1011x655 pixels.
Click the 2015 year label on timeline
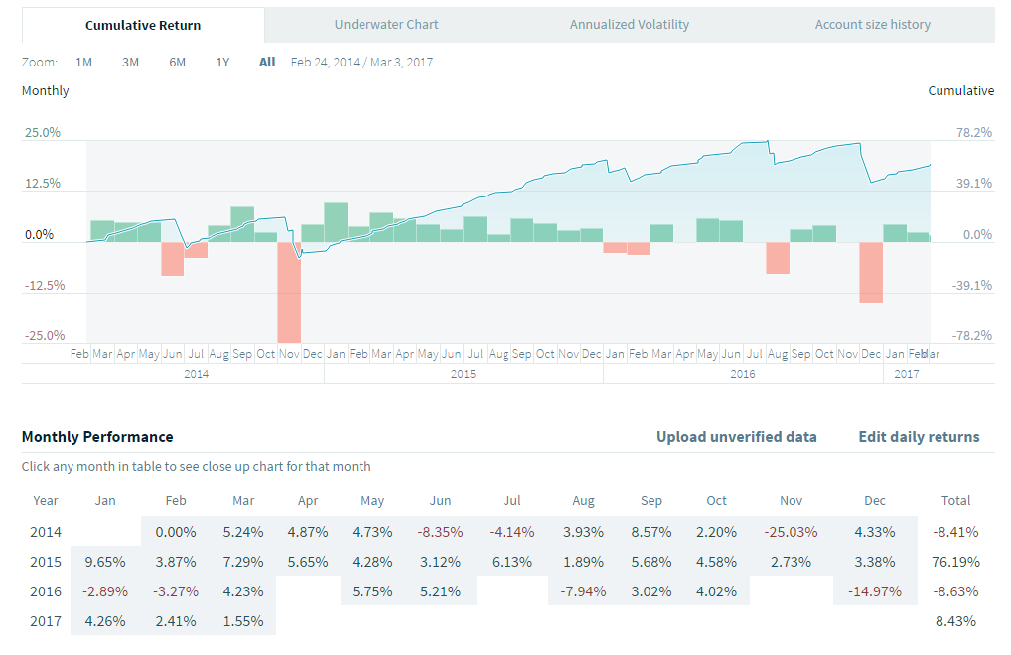[x=463, y=374]
